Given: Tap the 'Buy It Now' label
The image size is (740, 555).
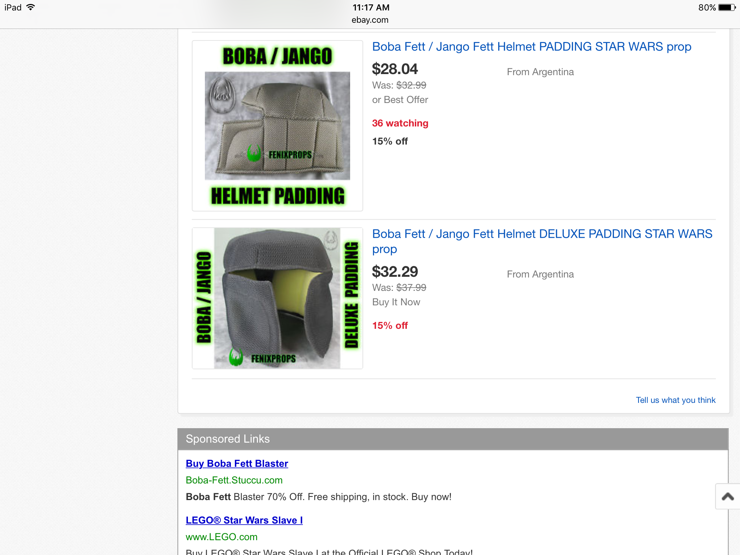Looking at the screenshot, I should coord(396,302).
